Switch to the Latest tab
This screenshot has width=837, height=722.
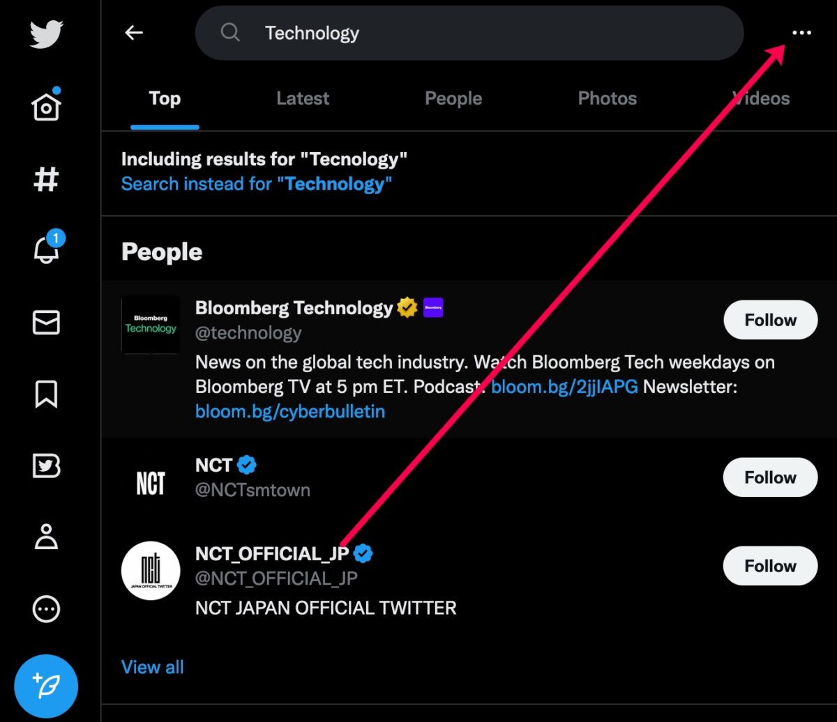click(x=303, y=98)
